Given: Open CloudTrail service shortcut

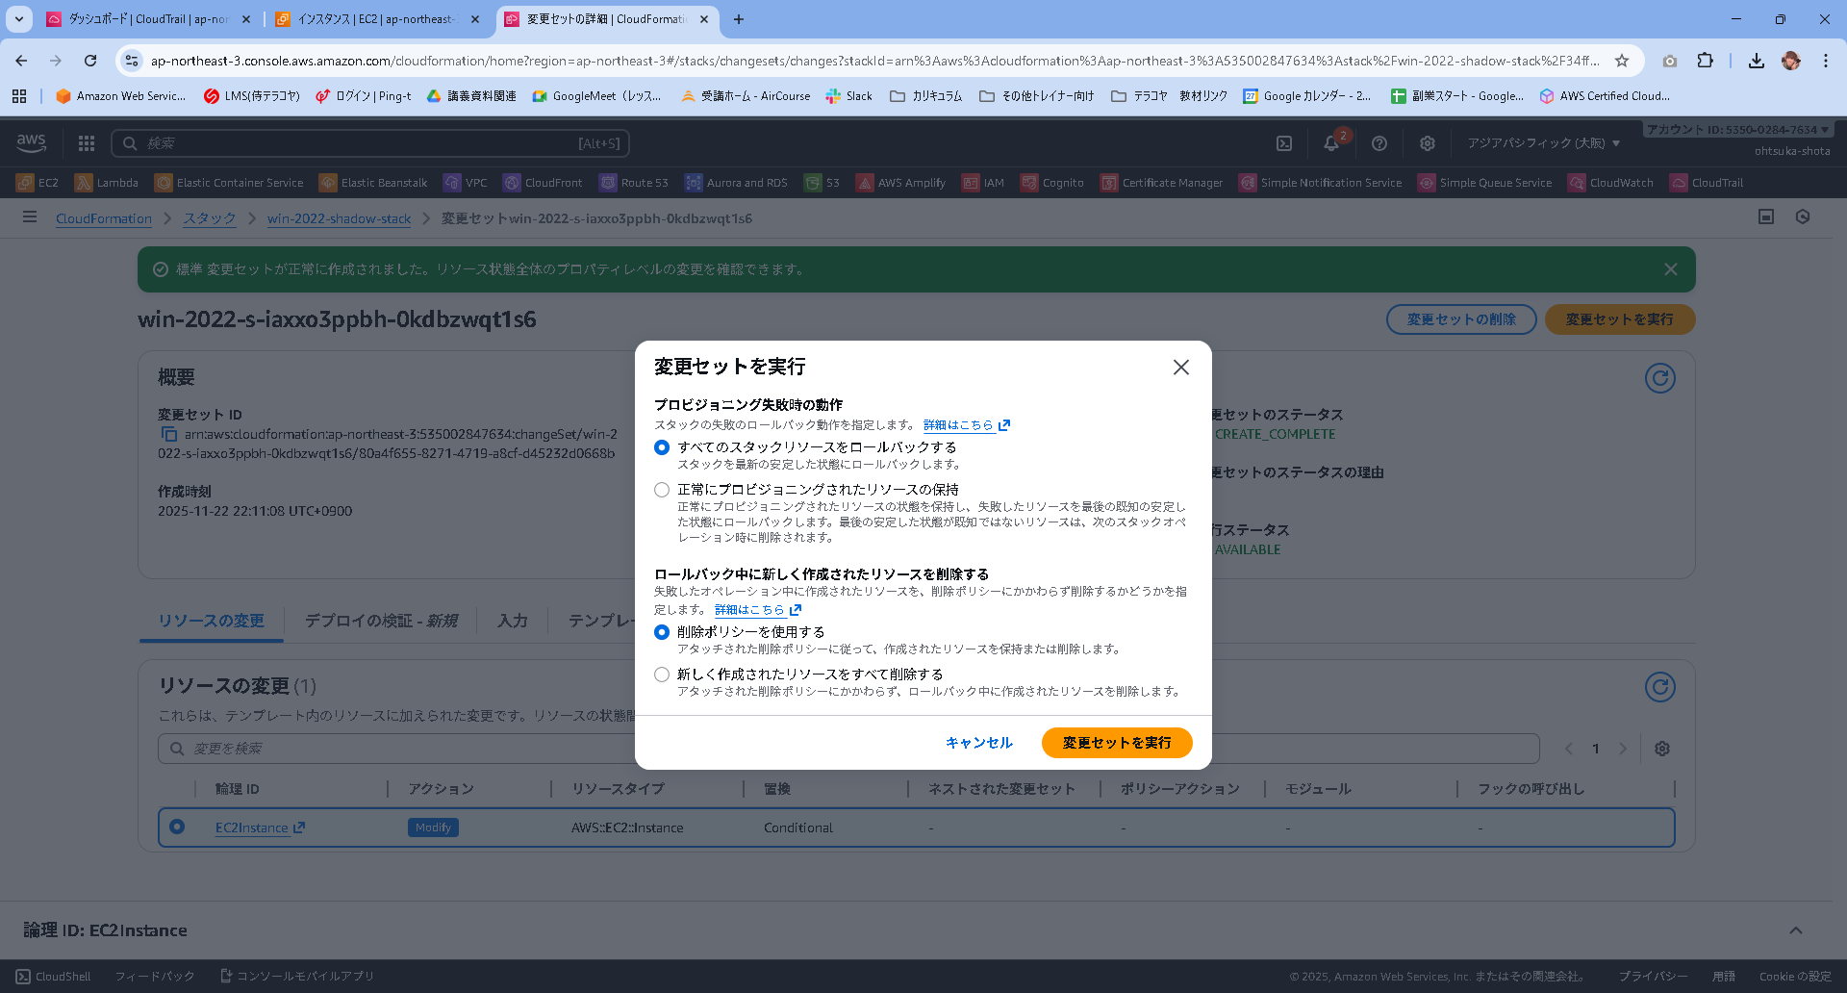Looking at the screenshot, I should pyautogui.click(x=1708, y=183).
